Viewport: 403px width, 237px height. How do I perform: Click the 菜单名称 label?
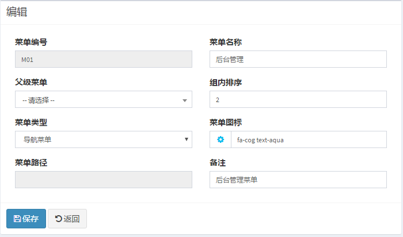(226, 42)
